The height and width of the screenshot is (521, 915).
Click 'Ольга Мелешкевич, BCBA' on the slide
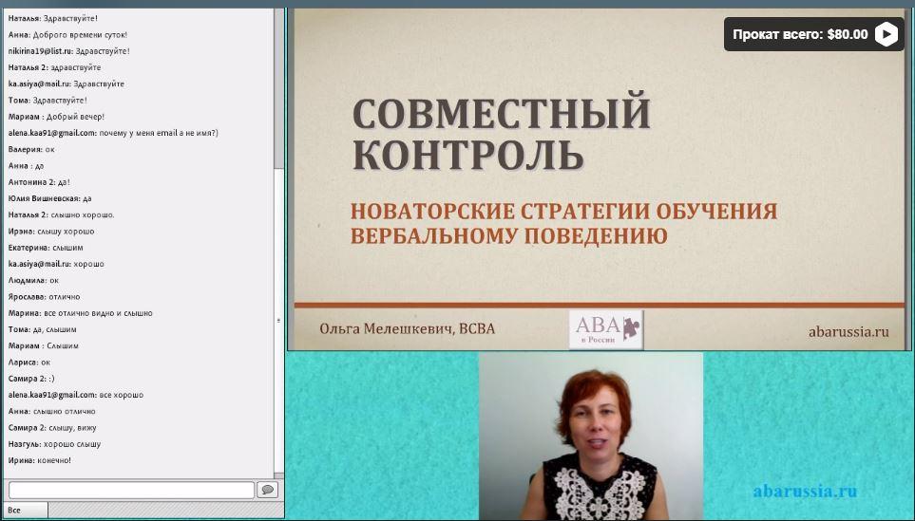point(407,329)
